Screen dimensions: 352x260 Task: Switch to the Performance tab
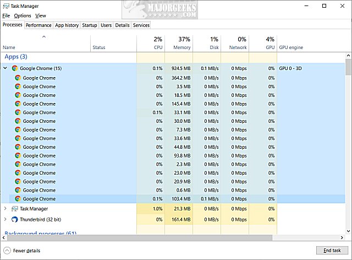pos(38,25)
